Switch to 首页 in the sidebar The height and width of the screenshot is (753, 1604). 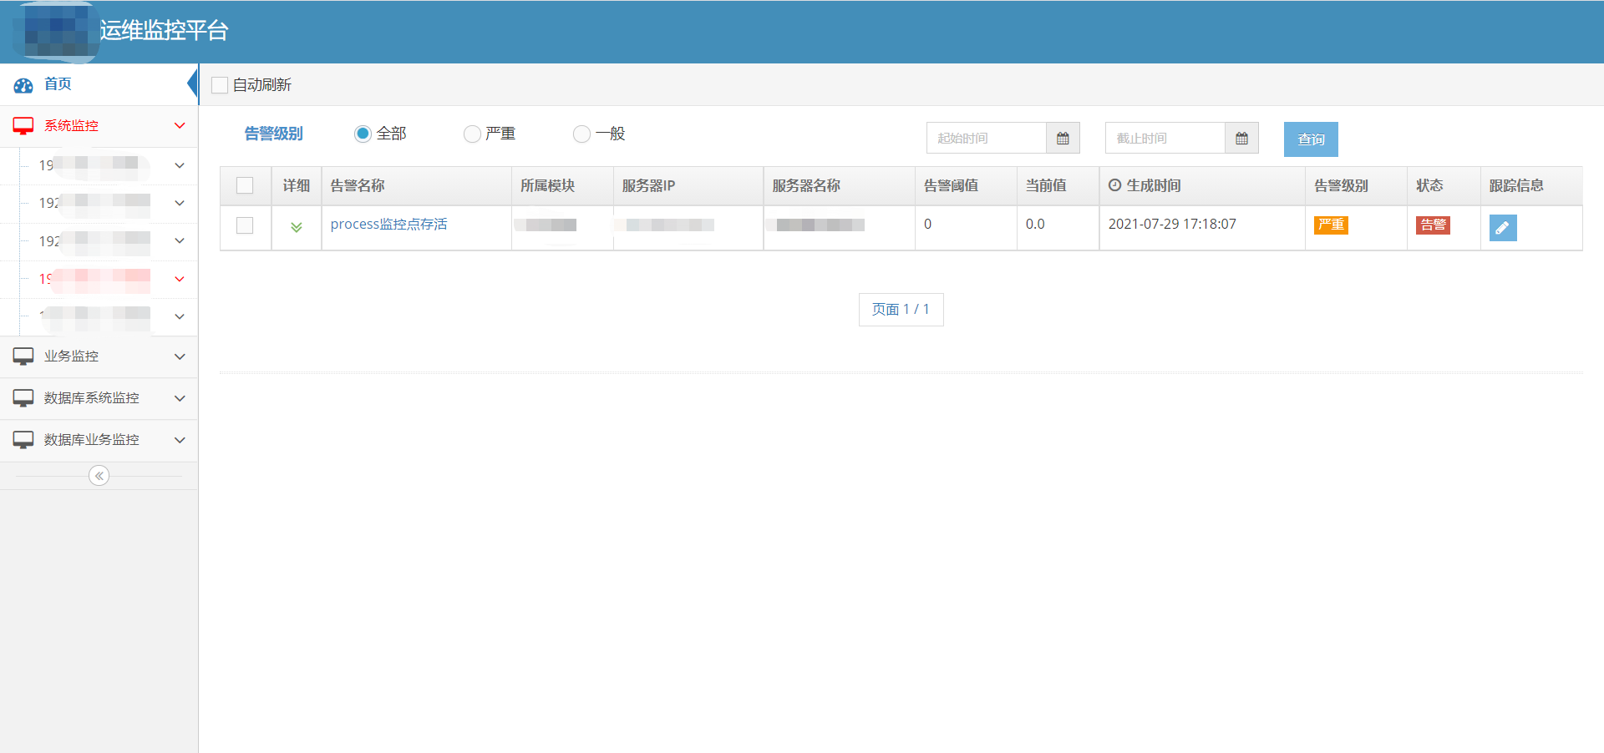pos(58,84)
